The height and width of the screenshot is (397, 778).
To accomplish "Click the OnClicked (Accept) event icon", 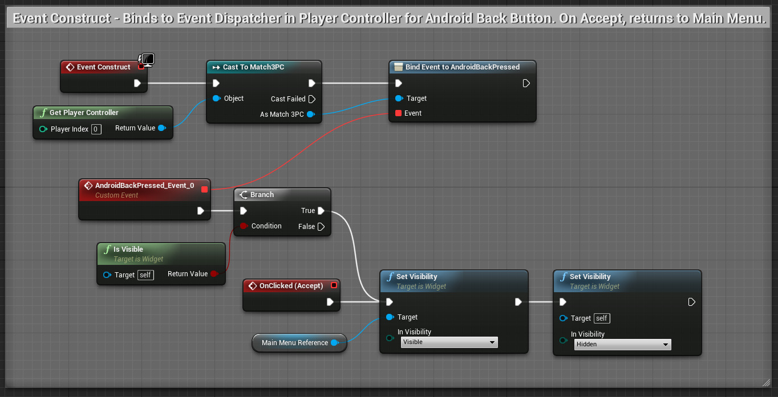I will 252,285.
